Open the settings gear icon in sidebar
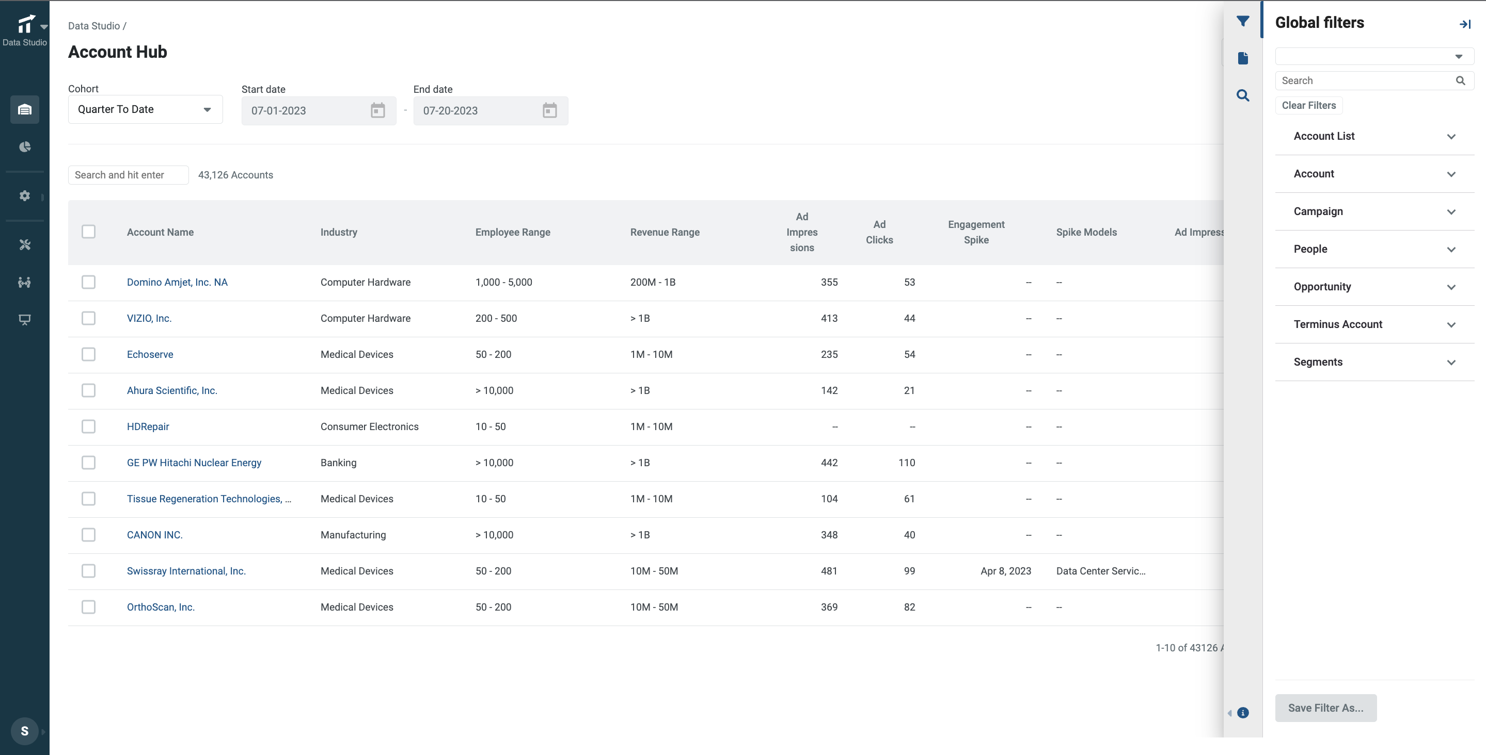The width and height of the screenshot is (1486, 755). point(25,196)
